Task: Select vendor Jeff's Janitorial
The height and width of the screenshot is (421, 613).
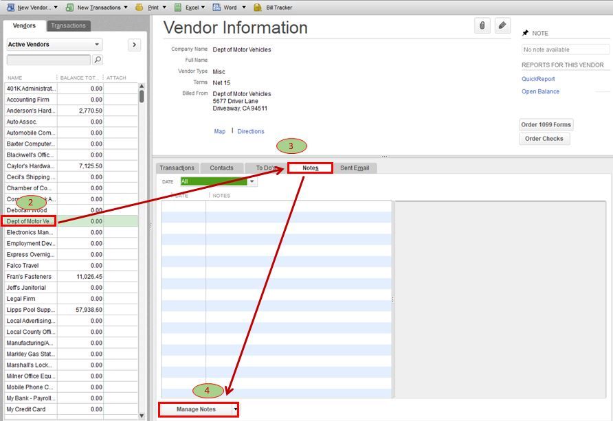Action: point(32,288)
